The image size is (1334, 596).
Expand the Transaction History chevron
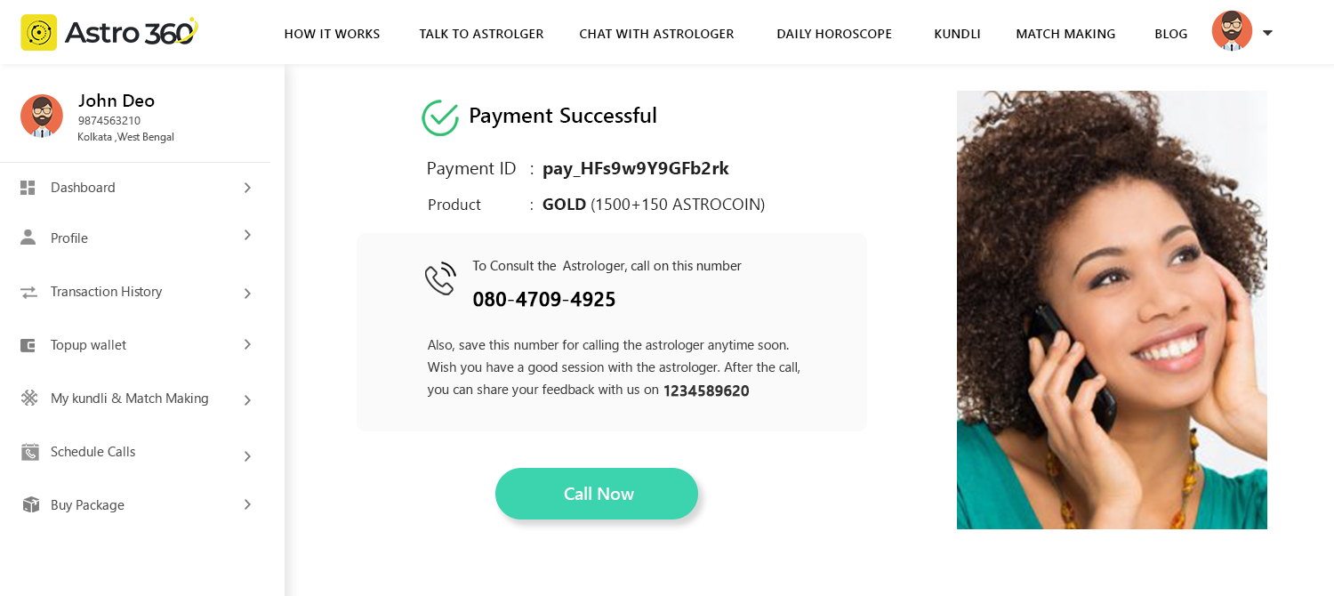click(x=247, y=293)
